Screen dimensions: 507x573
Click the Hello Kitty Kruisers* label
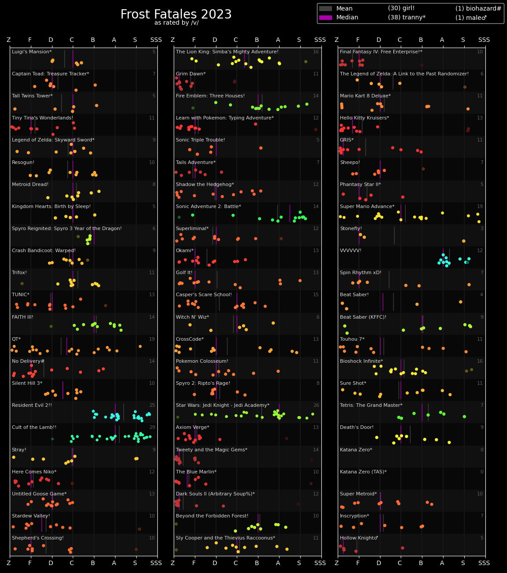[365, 118]
